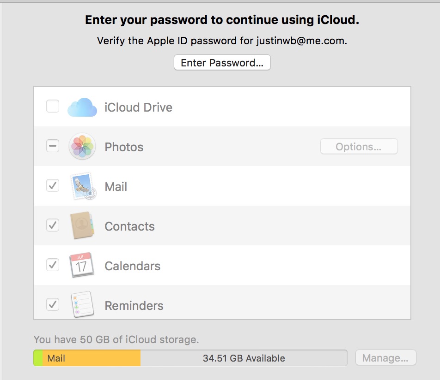Click the Photos pinwheel icon
Image resolution: width=440 pixels, height=380 pixels.
click(x=82, y=147)
